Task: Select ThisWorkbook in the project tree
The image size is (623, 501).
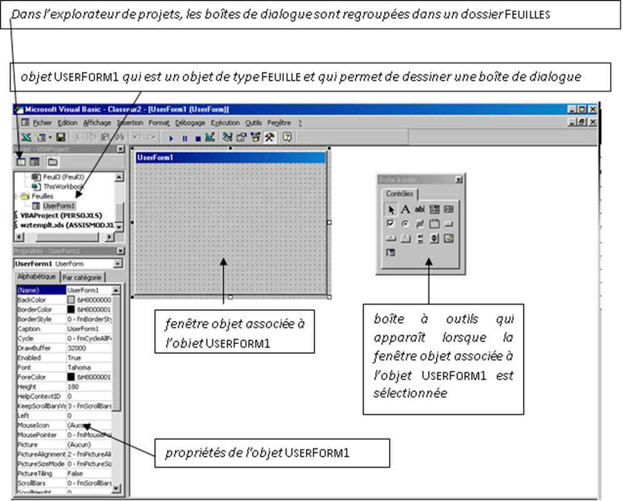Action: [63, 186]
